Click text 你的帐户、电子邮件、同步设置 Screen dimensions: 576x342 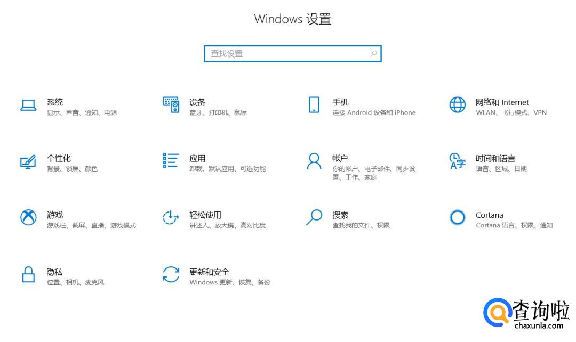(x=374, y=173)
